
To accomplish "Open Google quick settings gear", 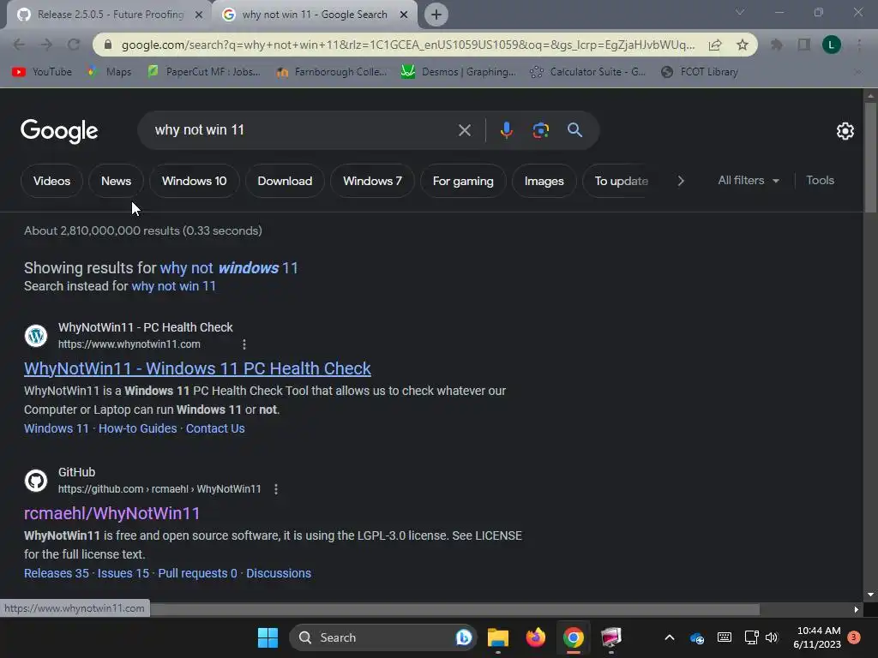I will click(x=845, y=131).
